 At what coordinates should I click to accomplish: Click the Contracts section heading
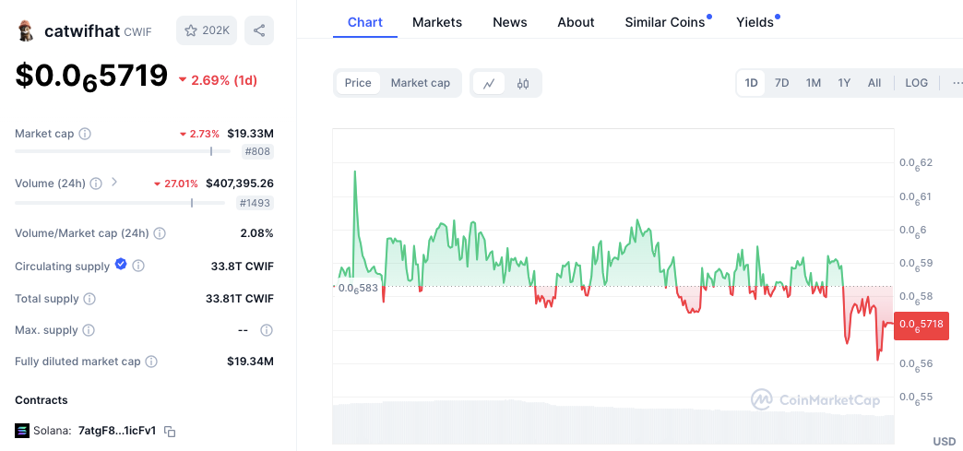42,400
